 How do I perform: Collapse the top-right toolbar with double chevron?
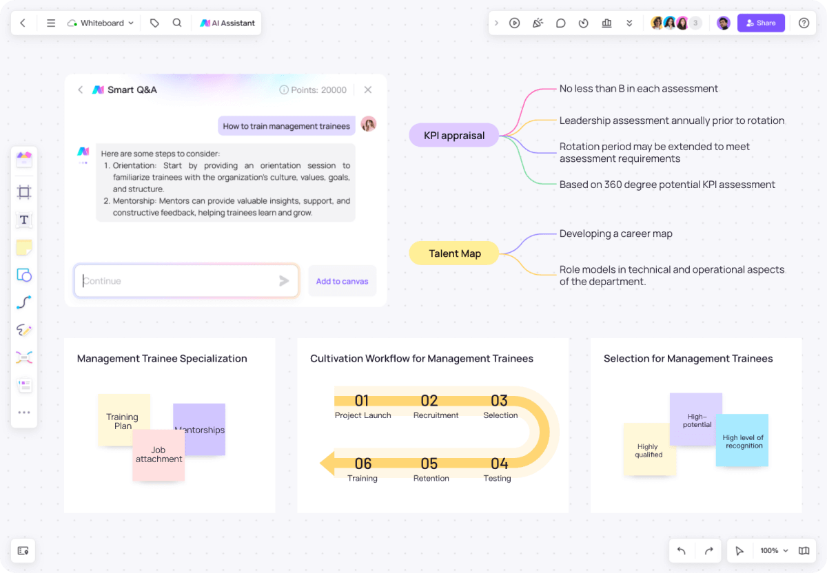(629, 23)
